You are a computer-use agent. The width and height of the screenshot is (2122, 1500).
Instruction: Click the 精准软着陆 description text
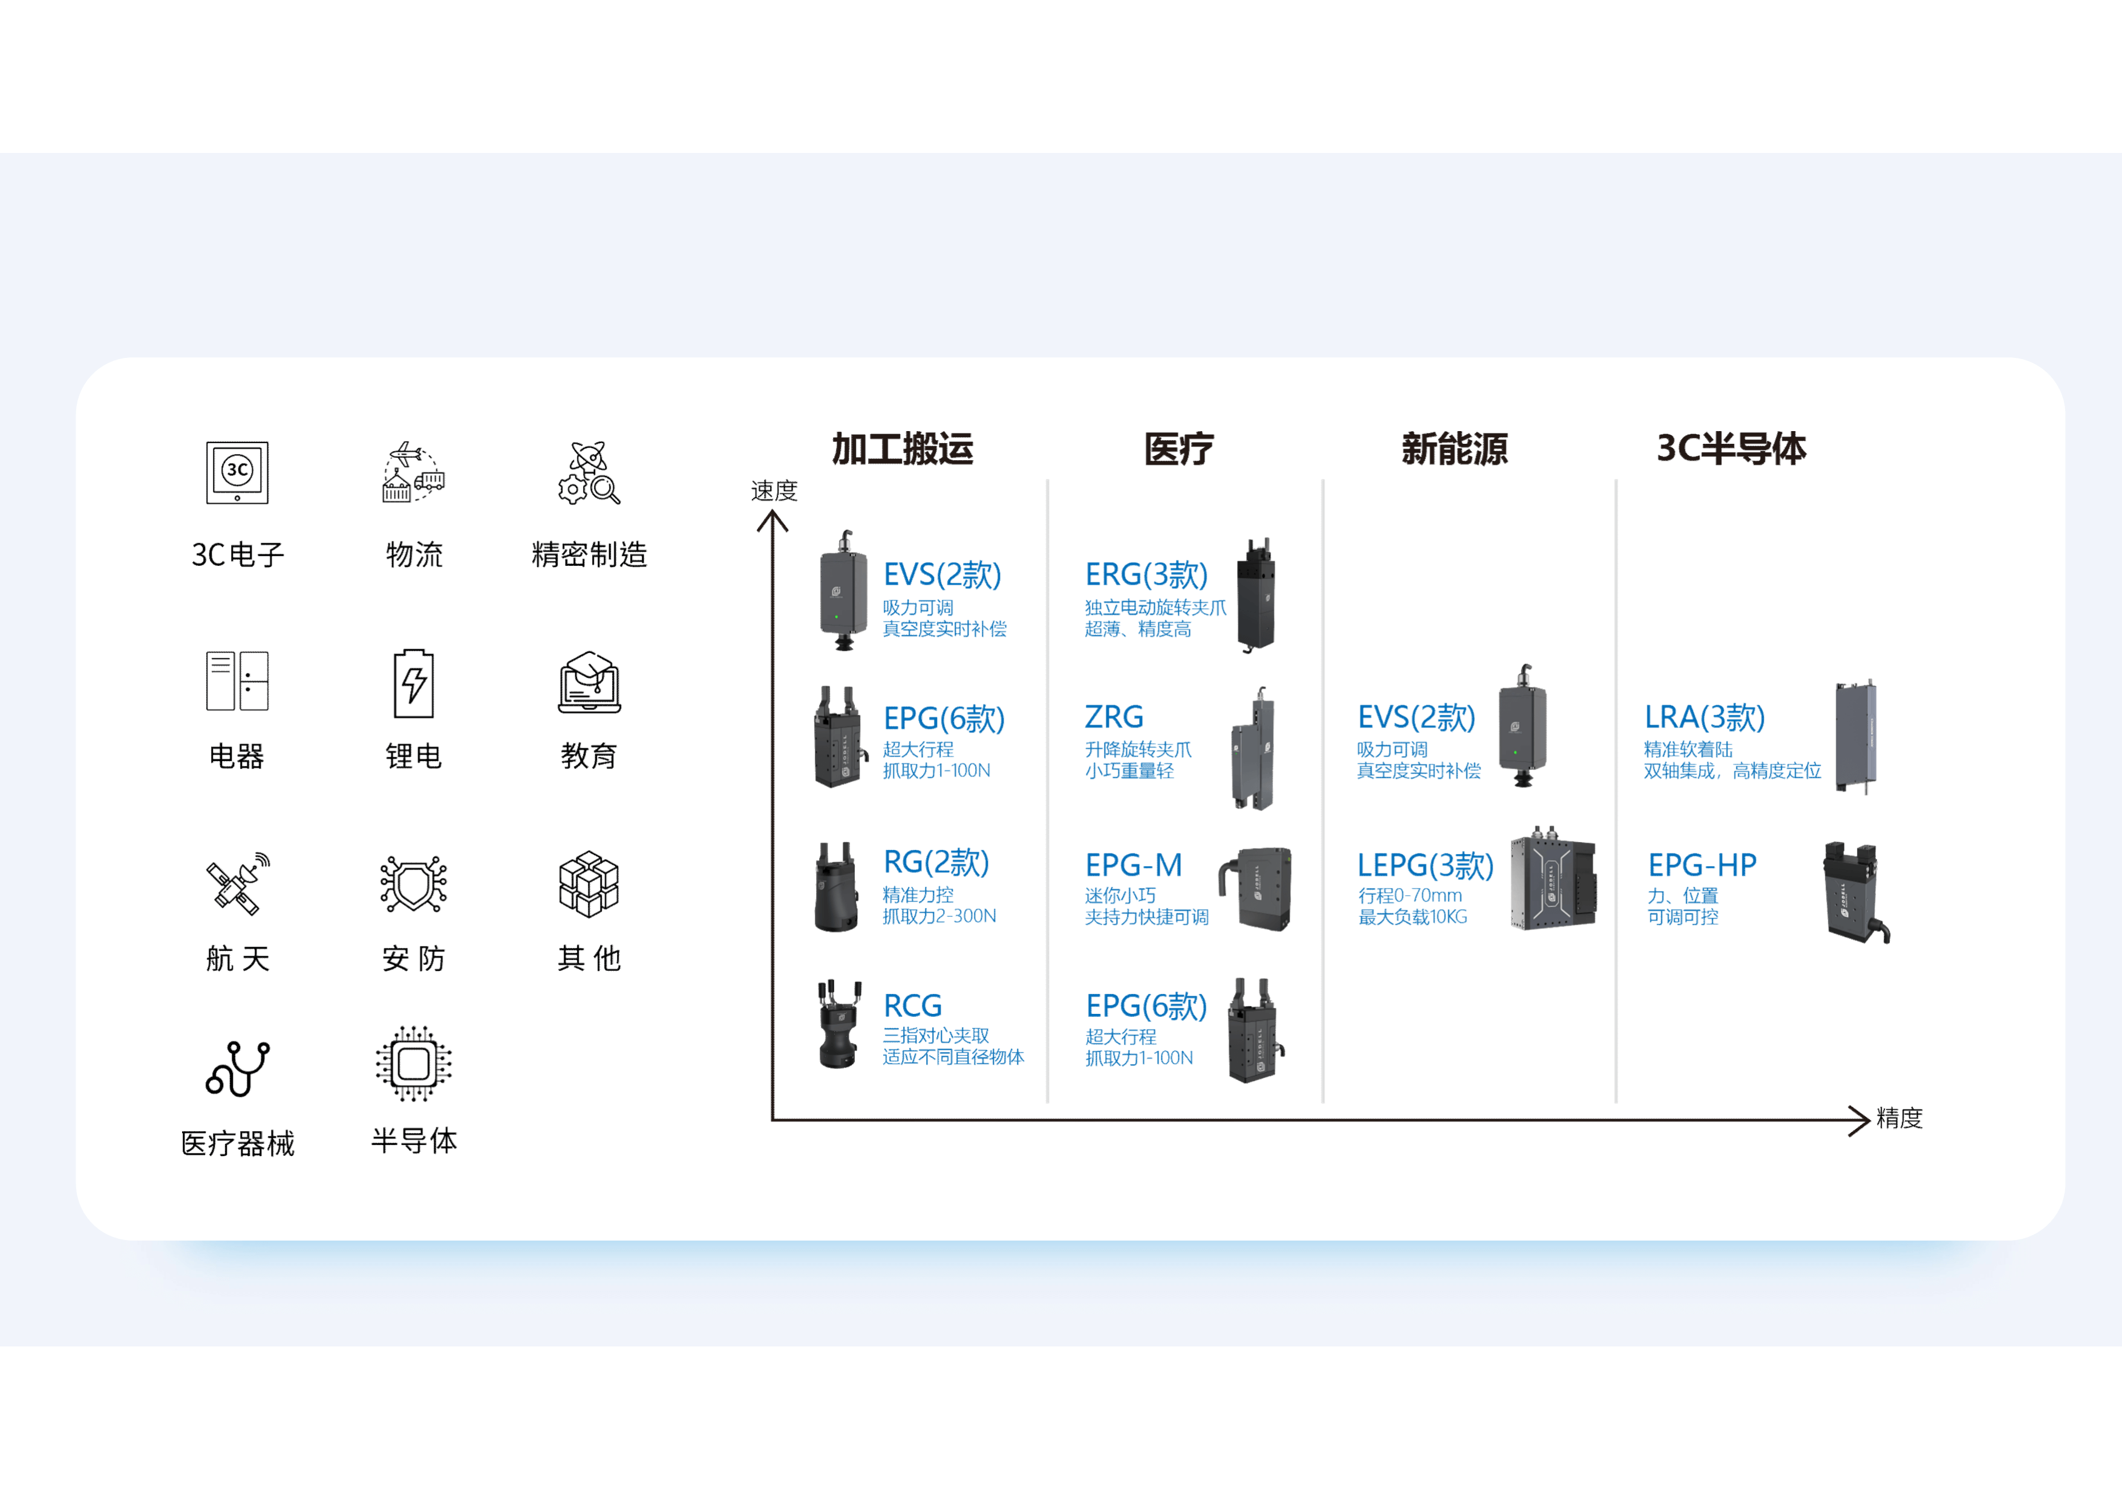pyautogui.click(x=1688, y=750)
